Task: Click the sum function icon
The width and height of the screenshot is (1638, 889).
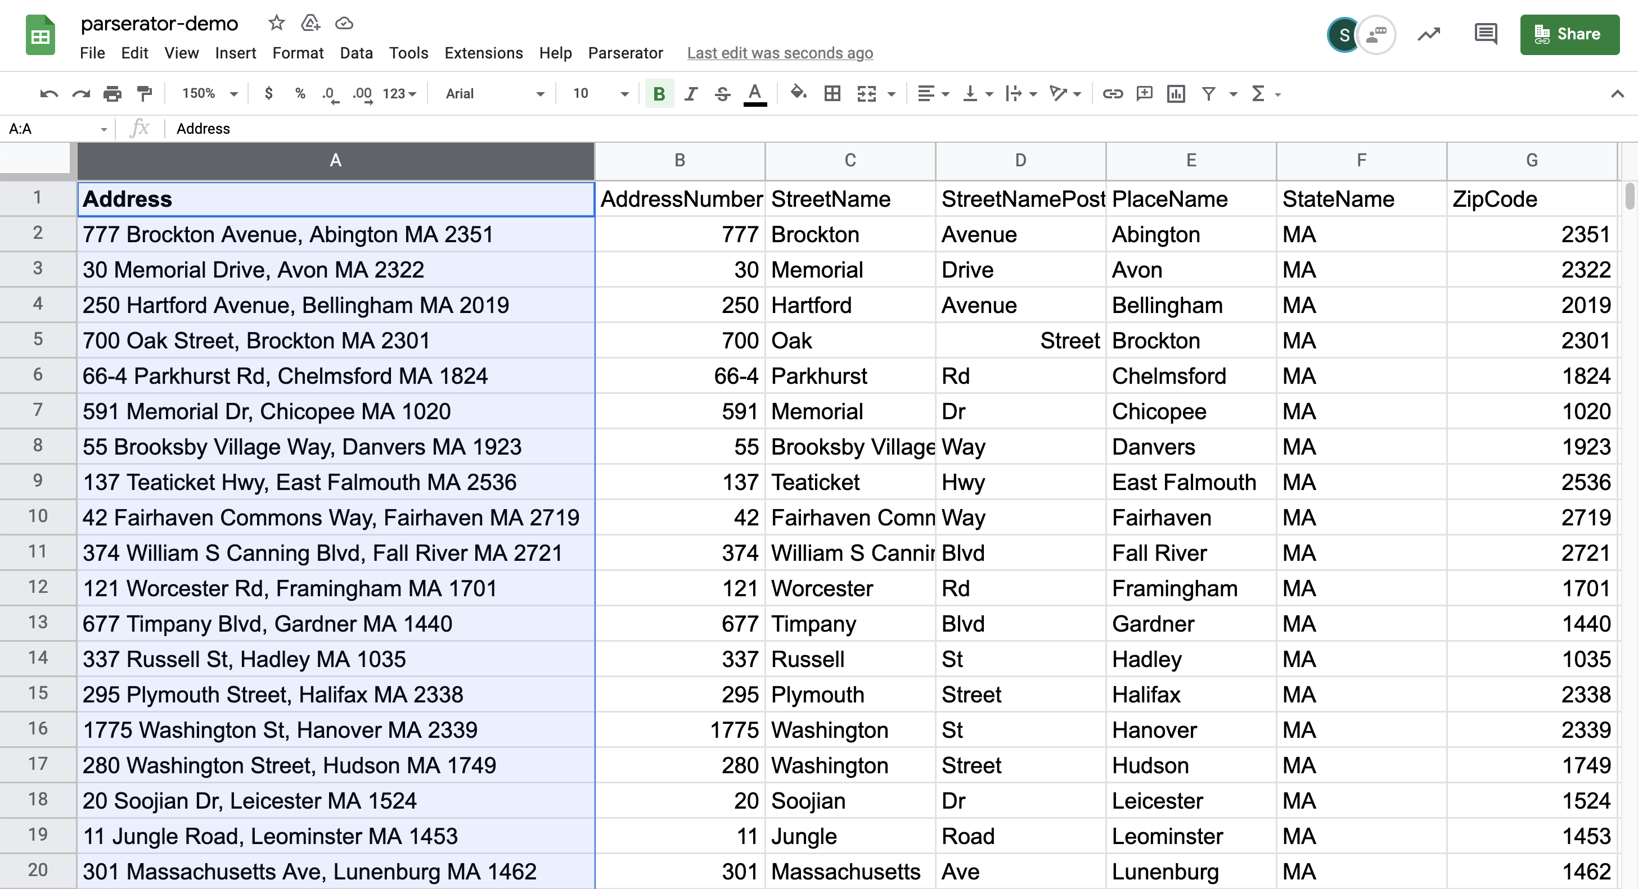Action: point(1258,93)
